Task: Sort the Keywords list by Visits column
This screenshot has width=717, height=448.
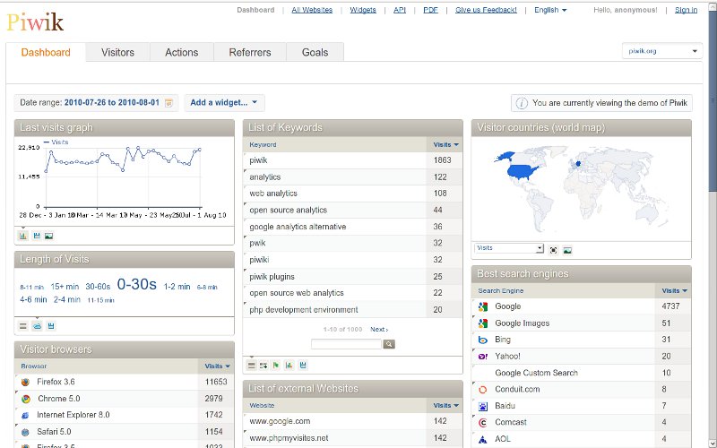Action: [x=445, y=144]
